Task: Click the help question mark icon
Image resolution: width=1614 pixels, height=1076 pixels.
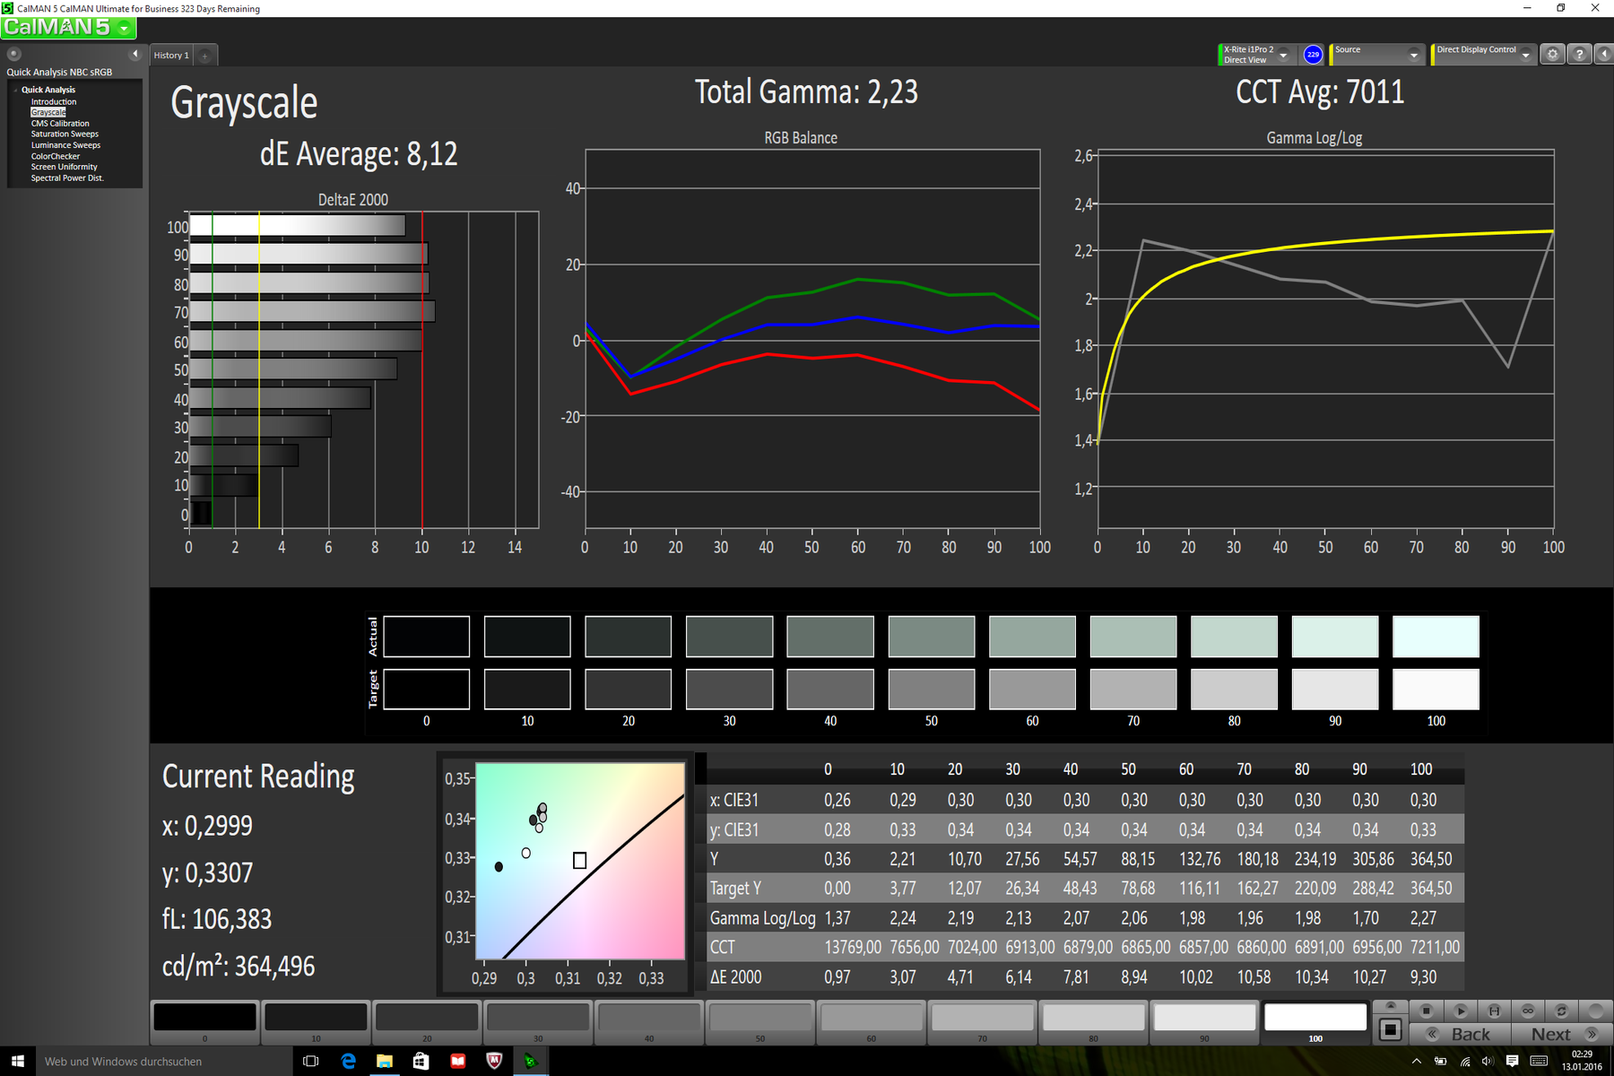Action: (1579, 55)
